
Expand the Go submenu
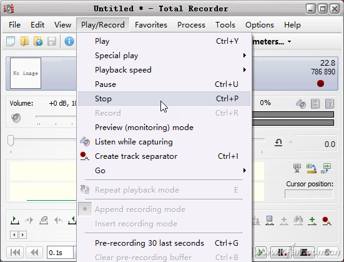click(164, 171)
